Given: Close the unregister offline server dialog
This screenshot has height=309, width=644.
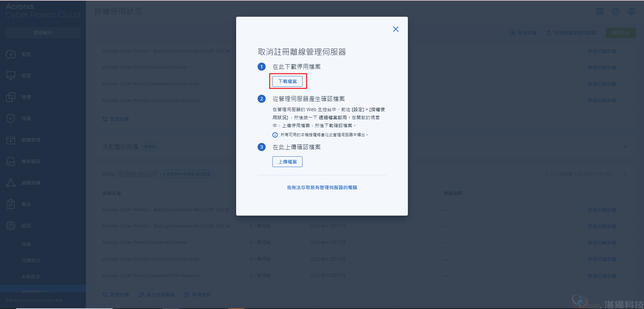Looking at the screenshot, I should (396, 29).
